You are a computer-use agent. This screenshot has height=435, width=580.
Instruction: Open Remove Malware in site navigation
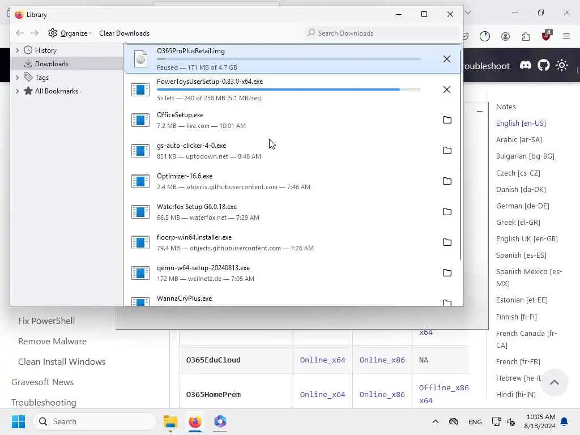pyautogui.click(x=52, y=342)
